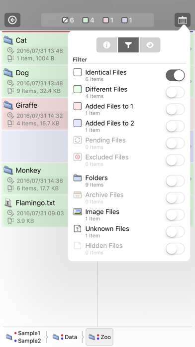The height and width of the screenshot is (347, 195).
Task: Toggle the Added Files to 1 switch
Action: pyautogui.click(x=175, y=109)
